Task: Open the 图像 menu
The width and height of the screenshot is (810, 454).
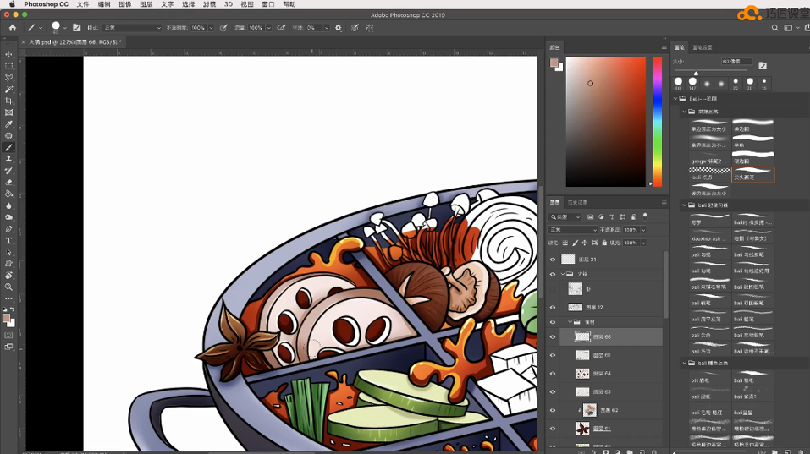Action: tap(125, 4)
